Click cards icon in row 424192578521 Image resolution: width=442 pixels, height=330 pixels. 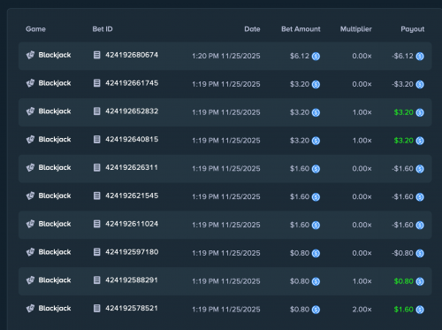point(30,308)
